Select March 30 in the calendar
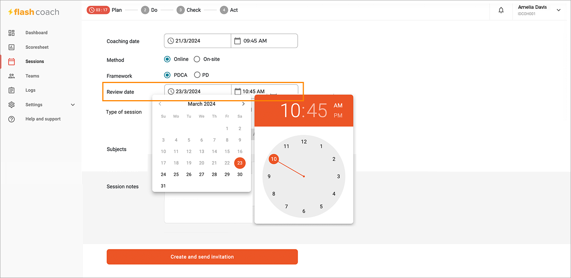This screenshot has width=571, height=278. 240,174
